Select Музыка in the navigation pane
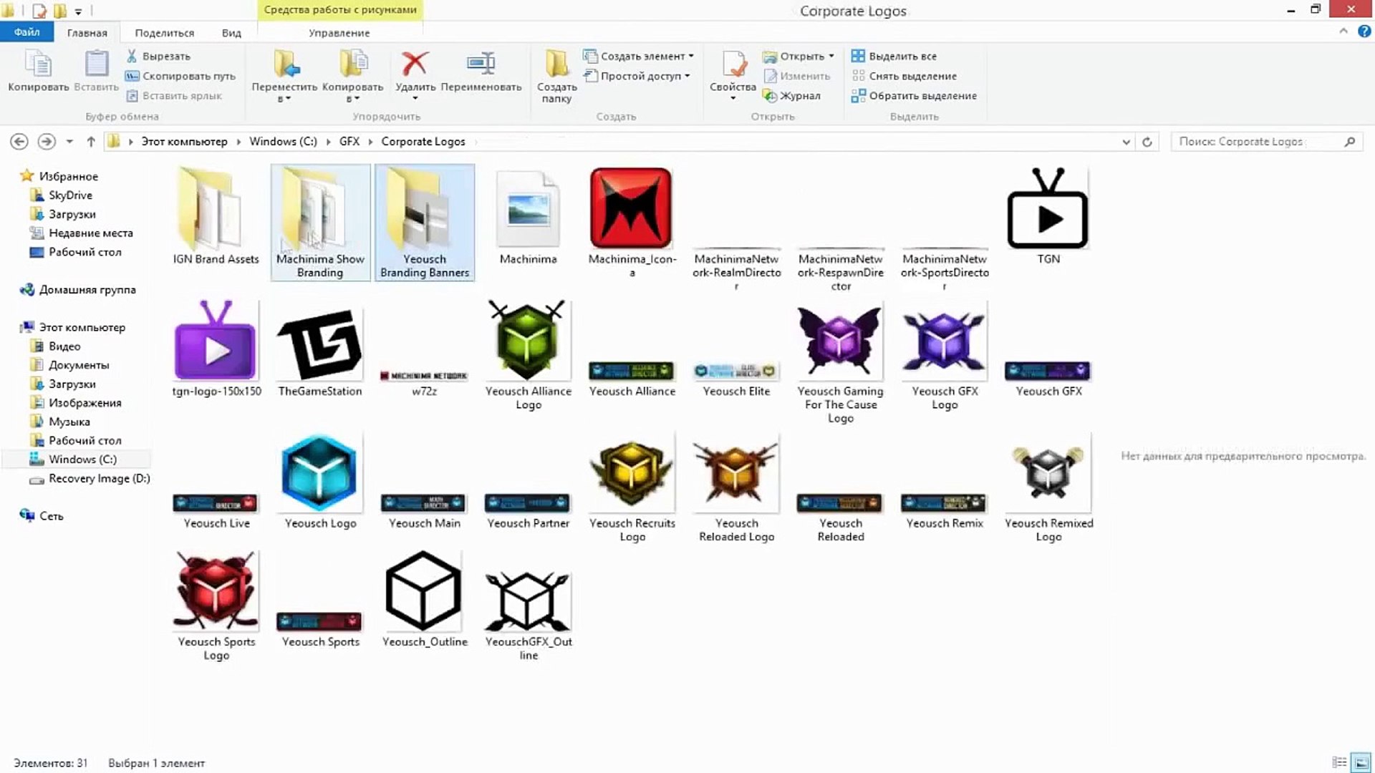 click(x=69, y=422)
